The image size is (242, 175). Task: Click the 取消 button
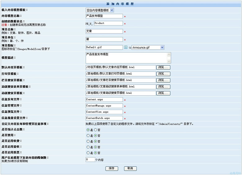[x=130, y=168]
